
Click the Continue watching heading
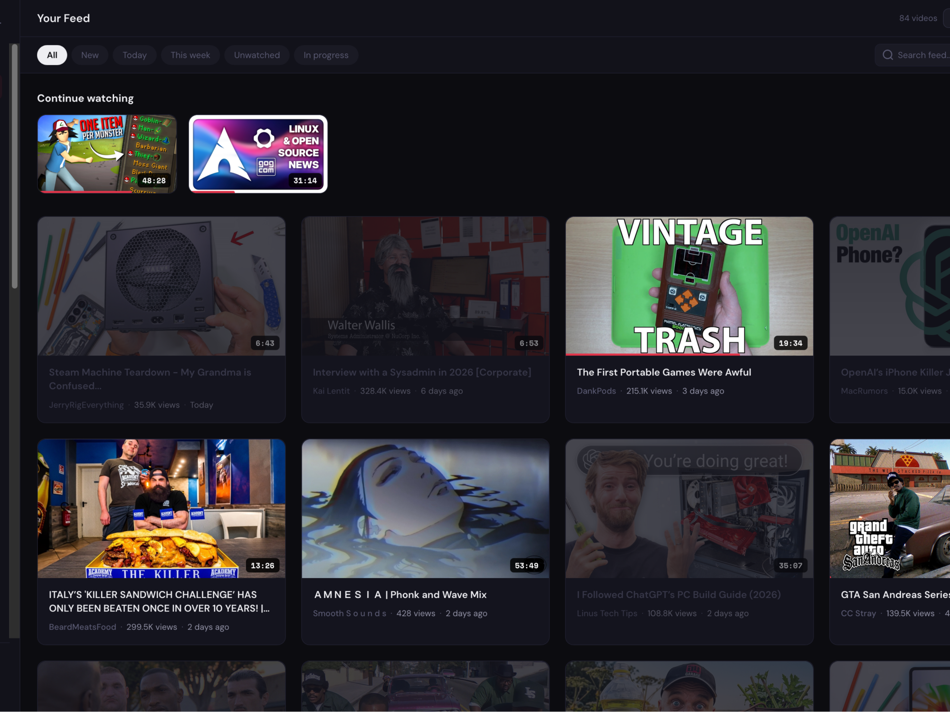click(85, 98)
